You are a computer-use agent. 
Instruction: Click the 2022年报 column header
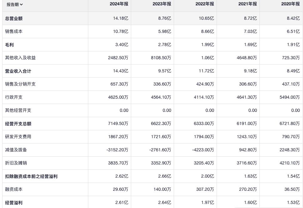point(204,4)
